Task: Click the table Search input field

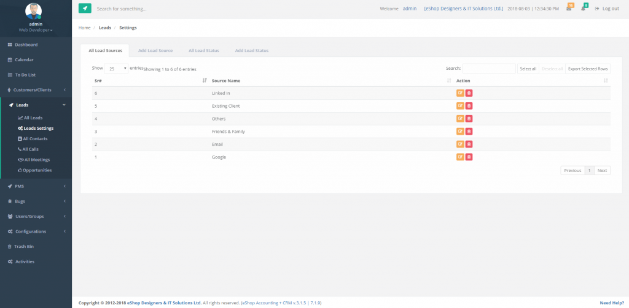Action: [x=489, y=69]
